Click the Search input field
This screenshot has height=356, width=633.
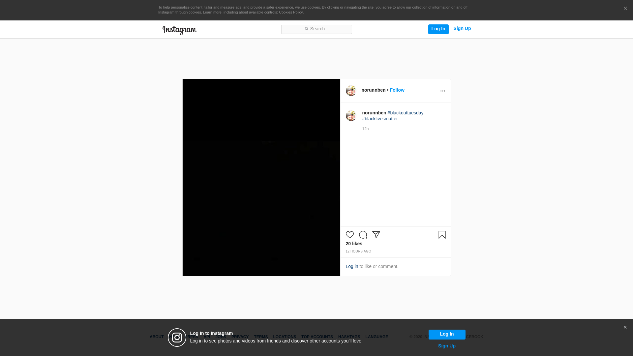[x=316, y=29]
